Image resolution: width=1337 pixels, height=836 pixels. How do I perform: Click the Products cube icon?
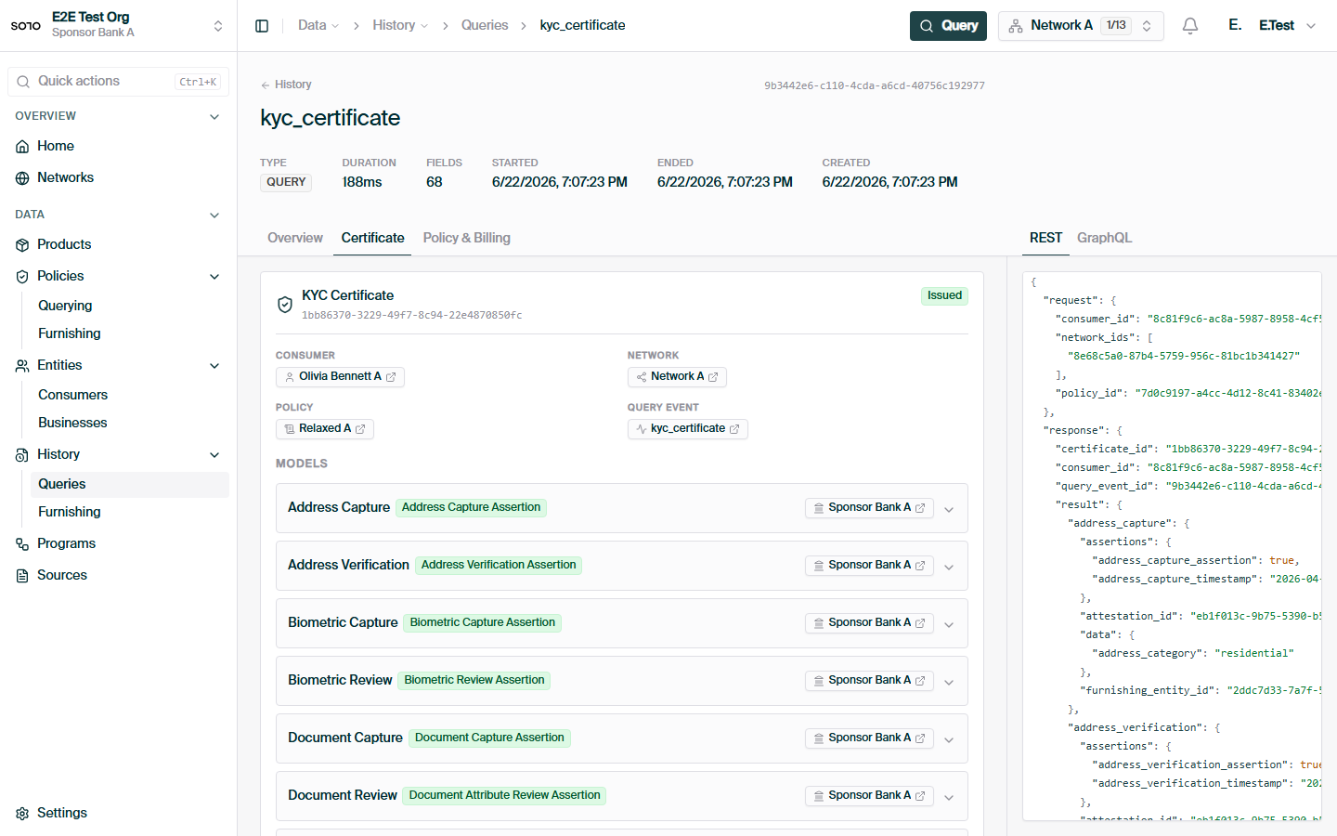tap(22, 245)
